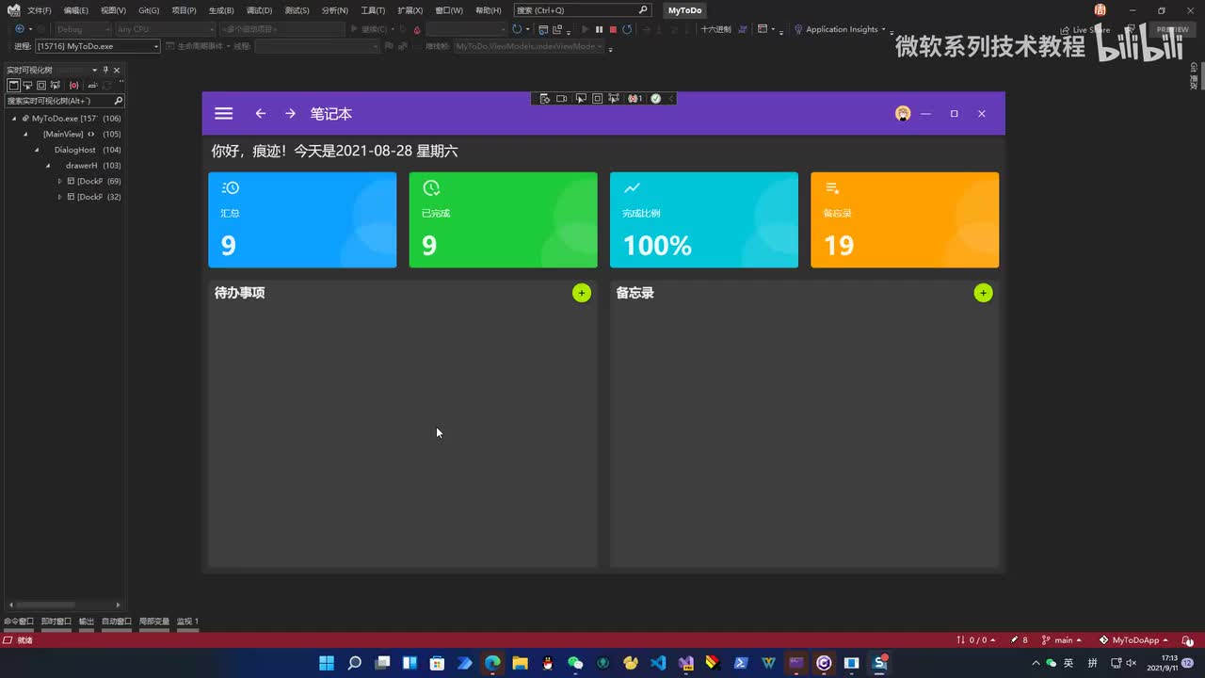Stop debugging with the red stop button
Image resolution: width=1205 pixels, height=678 pixels.
click(613, 29)
